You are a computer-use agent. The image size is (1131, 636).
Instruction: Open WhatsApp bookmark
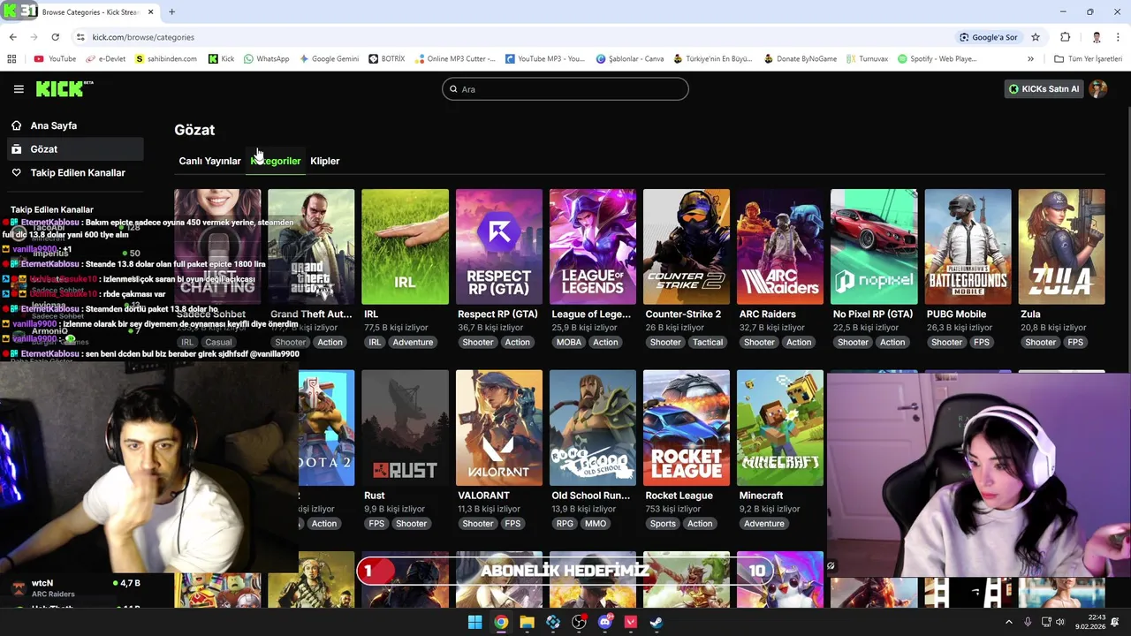[266, 59]
